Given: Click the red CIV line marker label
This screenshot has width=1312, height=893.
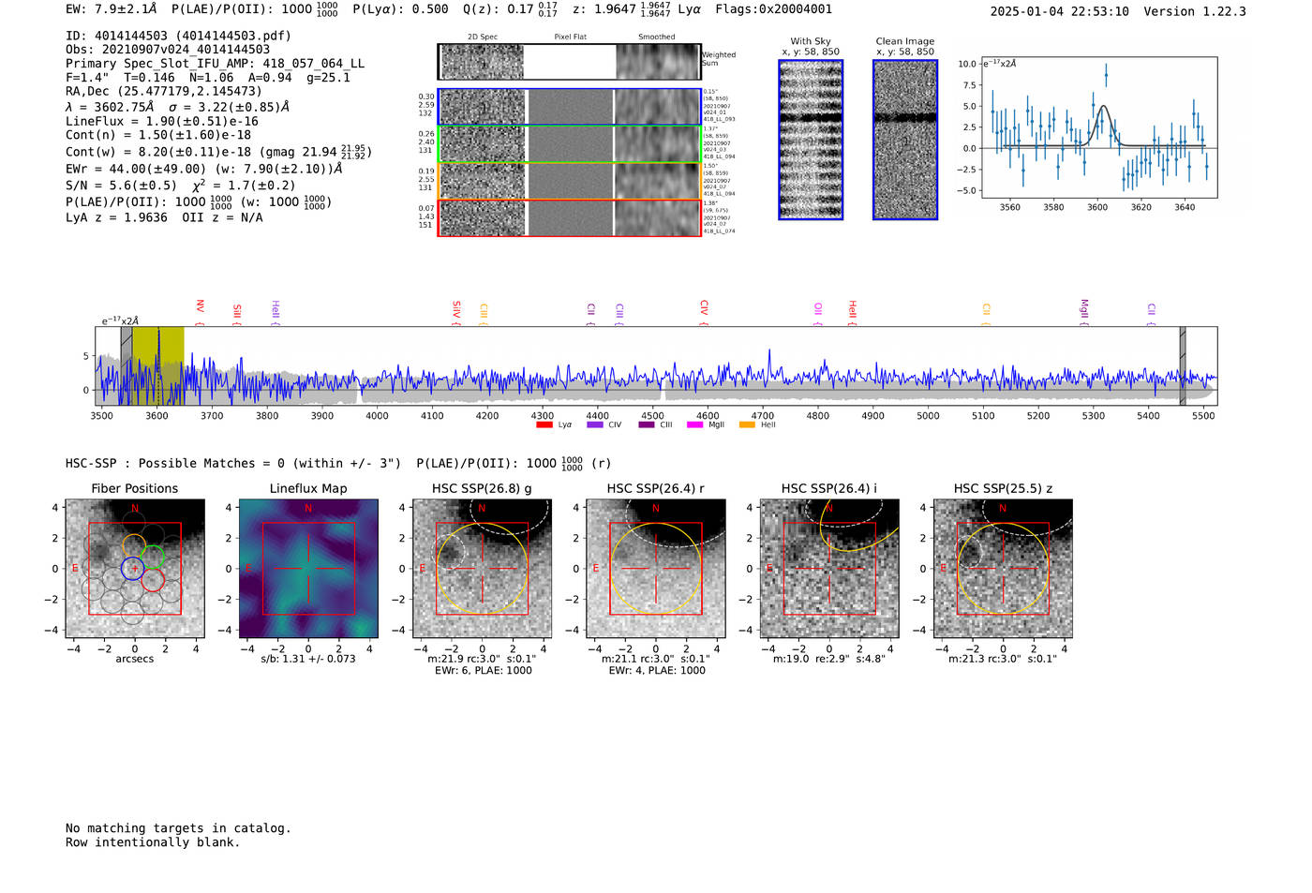Looking at the screenshot, I should (x=704, y=311).
